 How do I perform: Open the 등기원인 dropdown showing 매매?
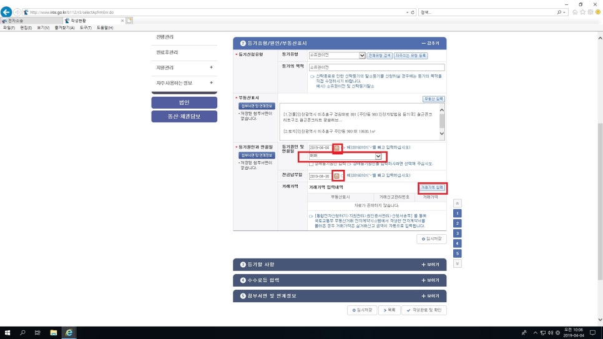(x=345, y=156)
